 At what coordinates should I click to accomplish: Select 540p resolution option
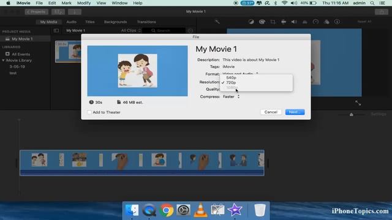tap(232, 78)
